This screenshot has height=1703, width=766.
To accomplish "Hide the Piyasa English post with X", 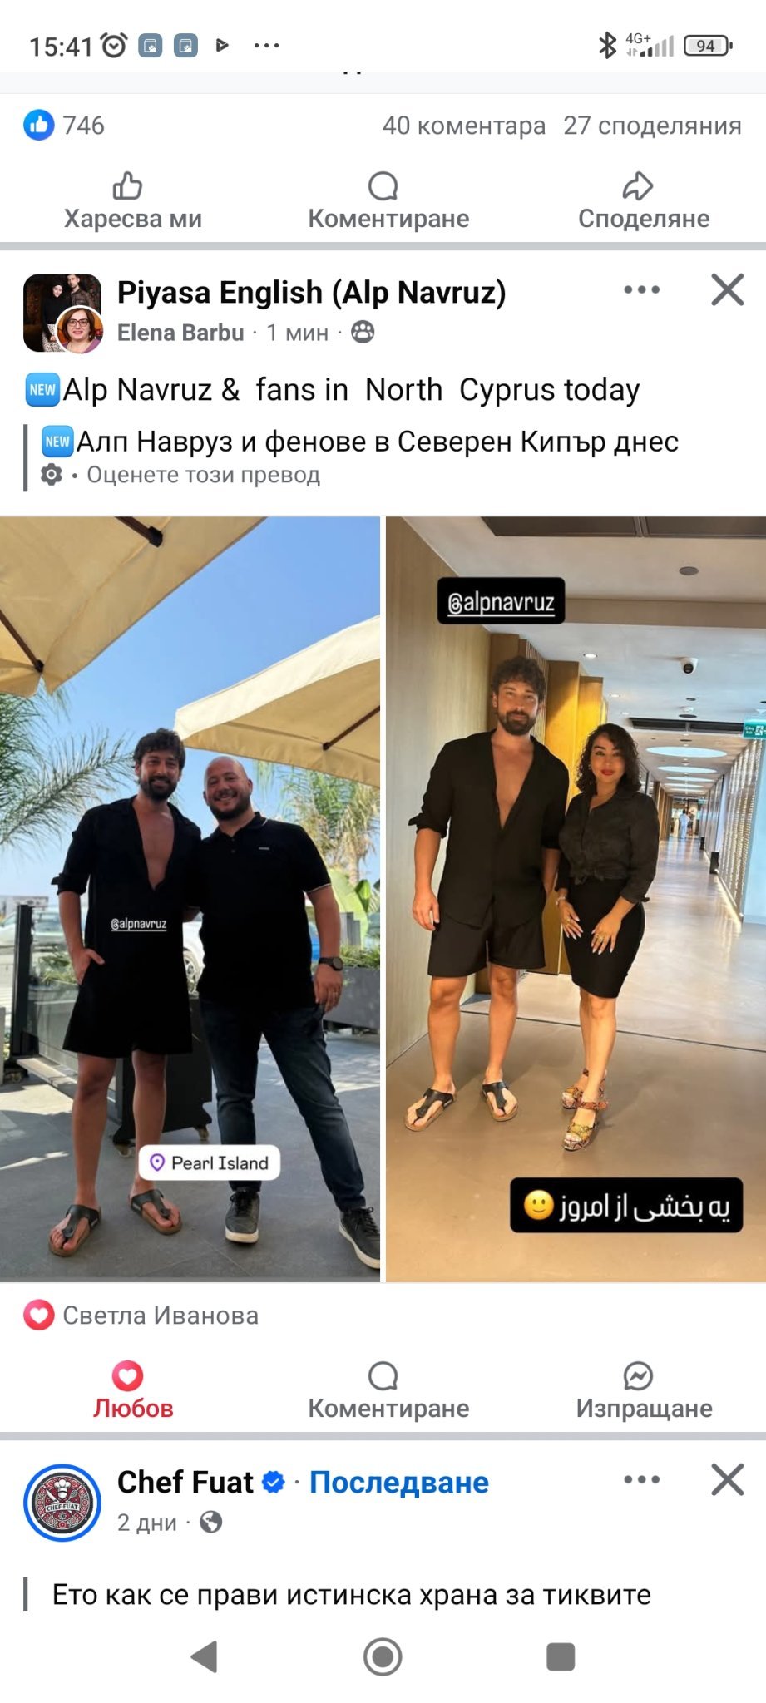I will (x=728, y=290).
